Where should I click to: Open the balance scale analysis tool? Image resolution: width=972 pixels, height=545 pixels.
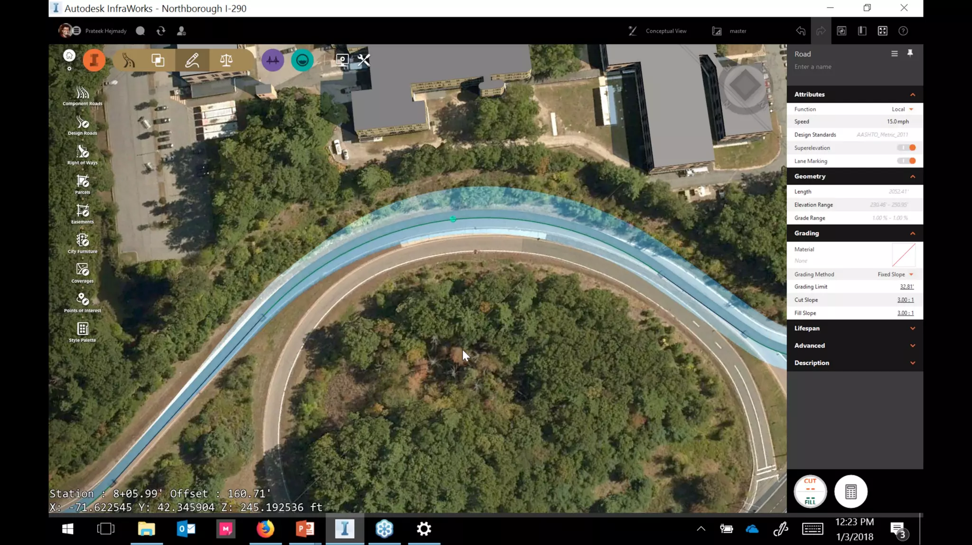pos(226,60)
